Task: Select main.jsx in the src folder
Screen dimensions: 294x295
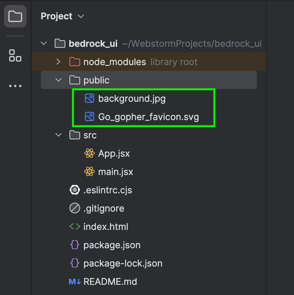Action: [115, 172]
